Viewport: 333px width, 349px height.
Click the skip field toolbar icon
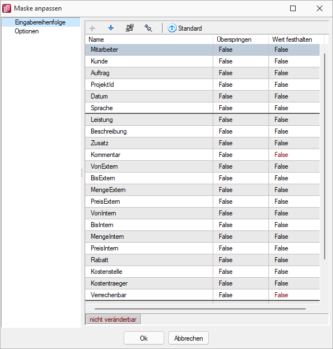click(130, 28)
